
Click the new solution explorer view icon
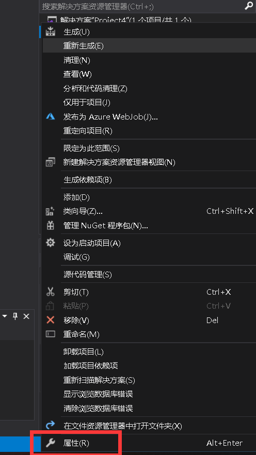(50, 162)
